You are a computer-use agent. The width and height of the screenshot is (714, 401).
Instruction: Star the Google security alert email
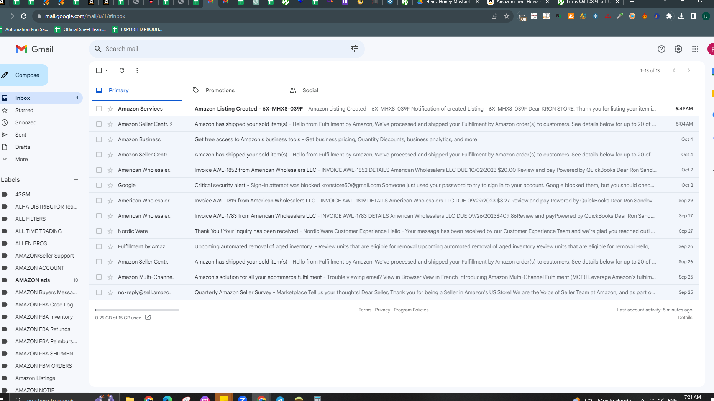click(110, 185)
